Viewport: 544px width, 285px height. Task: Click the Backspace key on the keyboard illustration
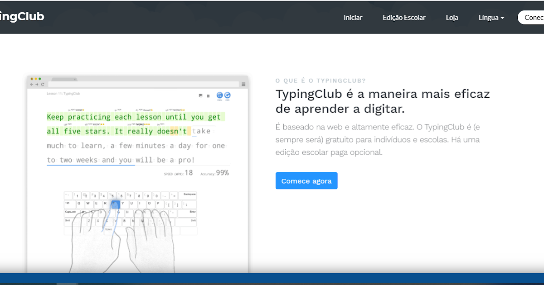point(188,195)
